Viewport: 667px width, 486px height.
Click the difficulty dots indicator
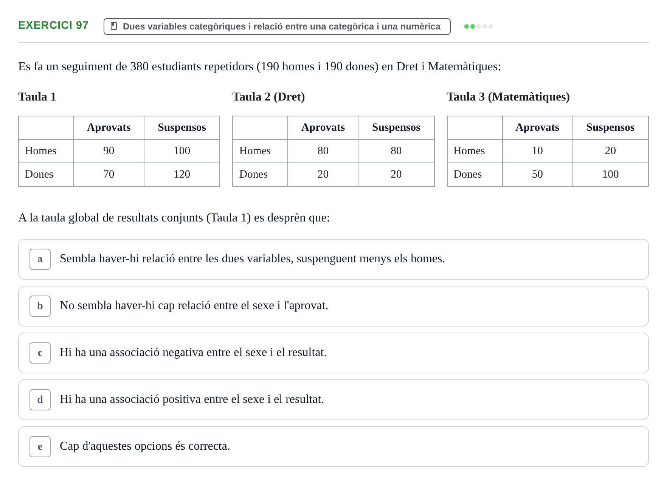tap(478, 26)
